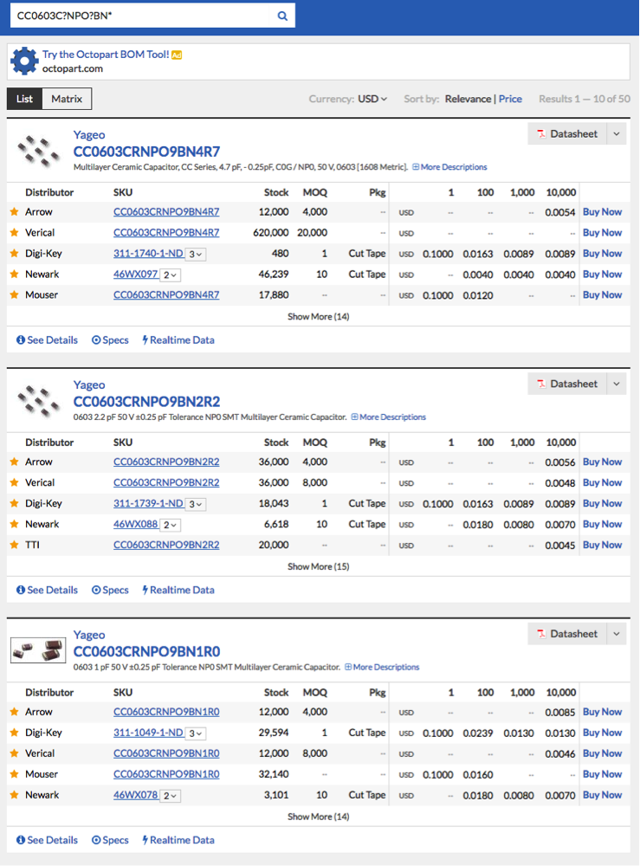
Task: Click the Ad badge next to BOM Tool
Action: (x=177, y=55)
